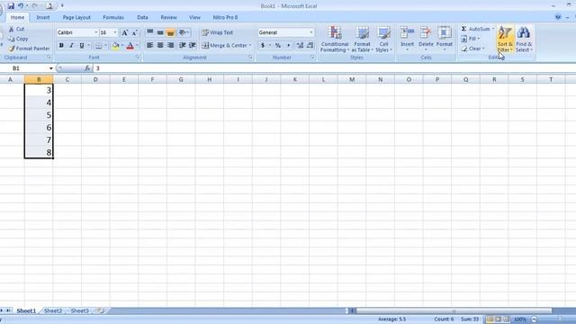Click the Orientation text angle icon
Image resolution: width=576 pixels, height=324 pixels.
tap(183, 32)
